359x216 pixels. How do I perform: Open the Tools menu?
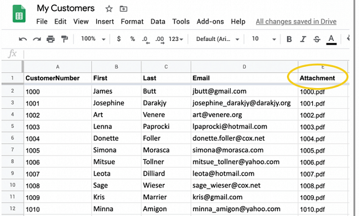(181, 21)
